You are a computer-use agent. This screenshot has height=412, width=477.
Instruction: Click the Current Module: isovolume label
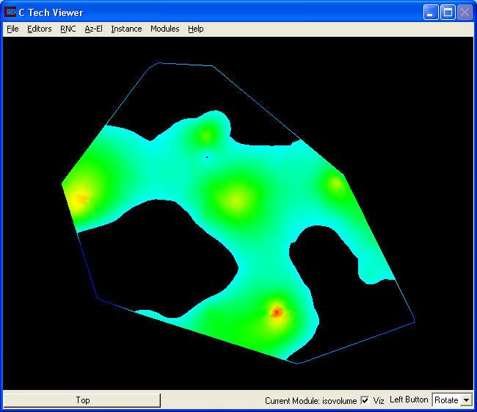pyautogui.click(x=310, y=401)
